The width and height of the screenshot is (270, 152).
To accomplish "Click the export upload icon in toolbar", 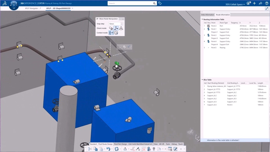I will 125,149.
